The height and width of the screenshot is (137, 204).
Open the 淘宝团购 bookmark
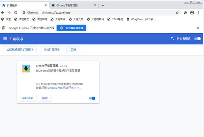[40, 19]
